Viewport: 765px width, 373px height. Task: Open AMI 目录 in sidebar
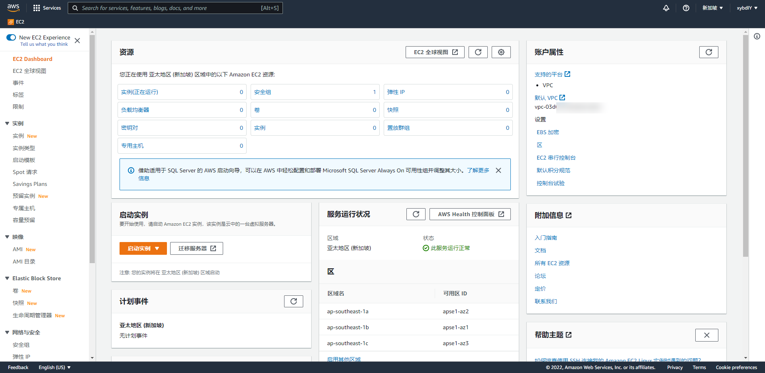24,262
